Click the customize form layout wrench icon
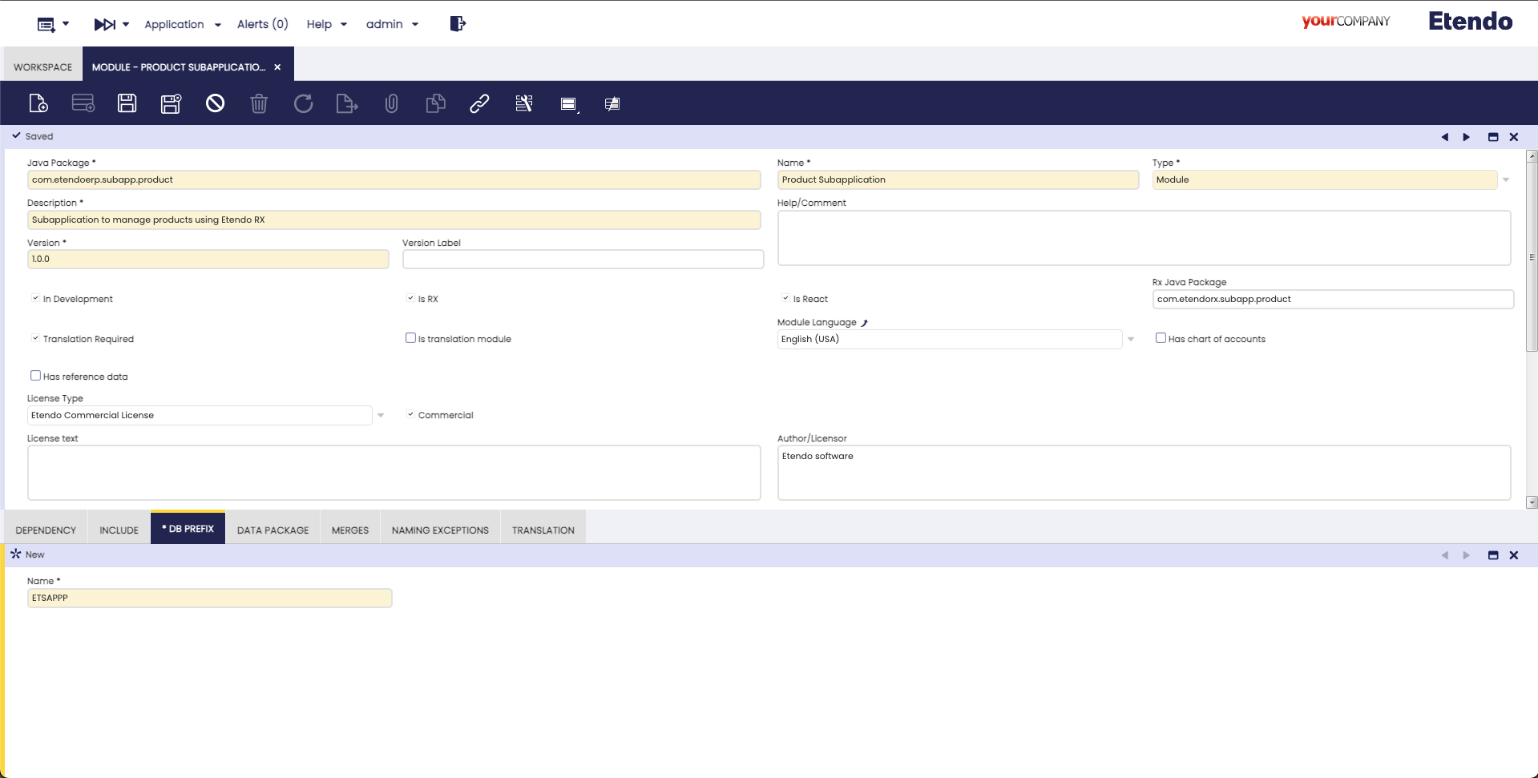This screenshot has height=778, width=1538. [524, 103]
